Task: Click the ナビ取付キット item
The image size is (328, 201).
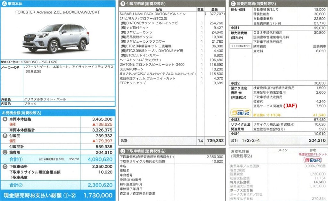Action: pyautogui.click(x=135, y=28)
